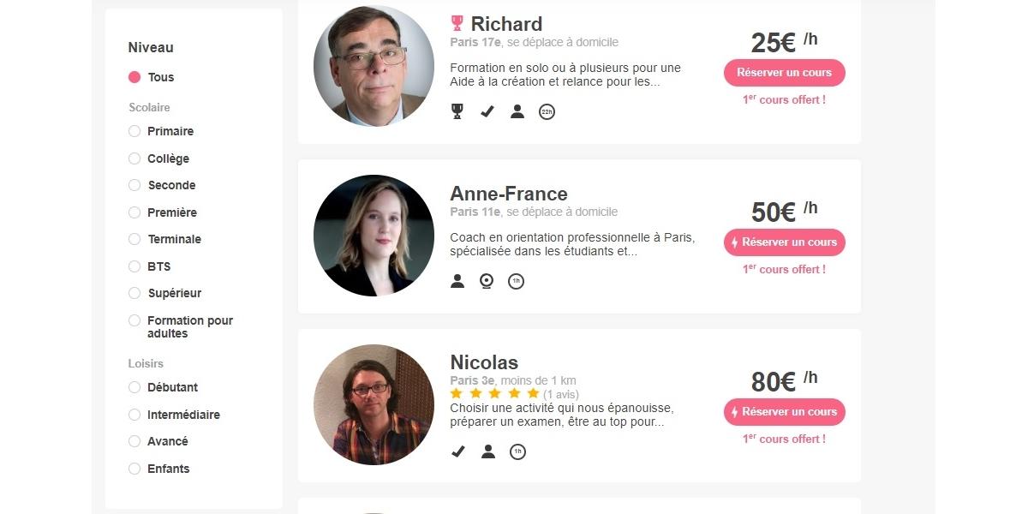Open Anne-France's profile name link
This screenshot has width=1028, height=514.
508,194
